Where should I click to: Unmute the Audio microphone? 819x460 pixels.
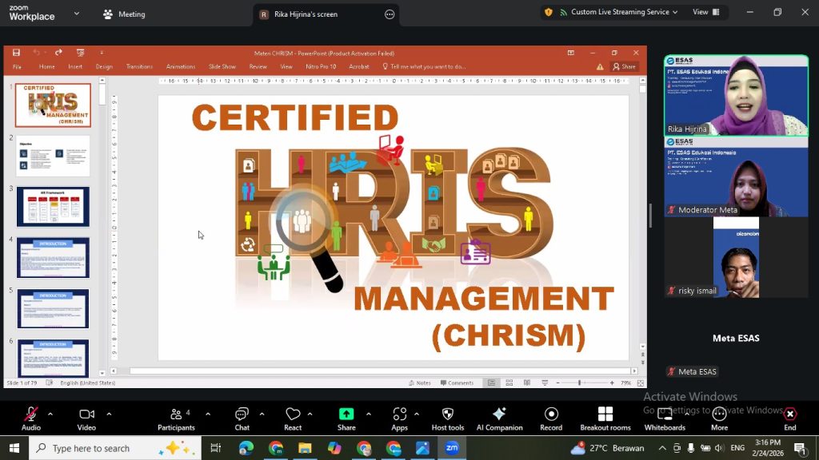click(31, 418)
